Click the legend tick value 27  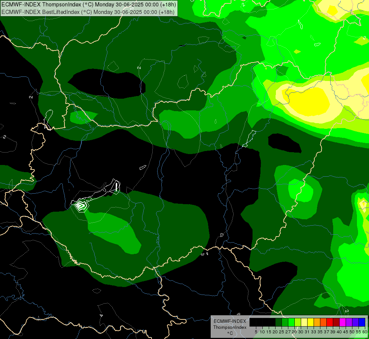click(x=288, y=332)
